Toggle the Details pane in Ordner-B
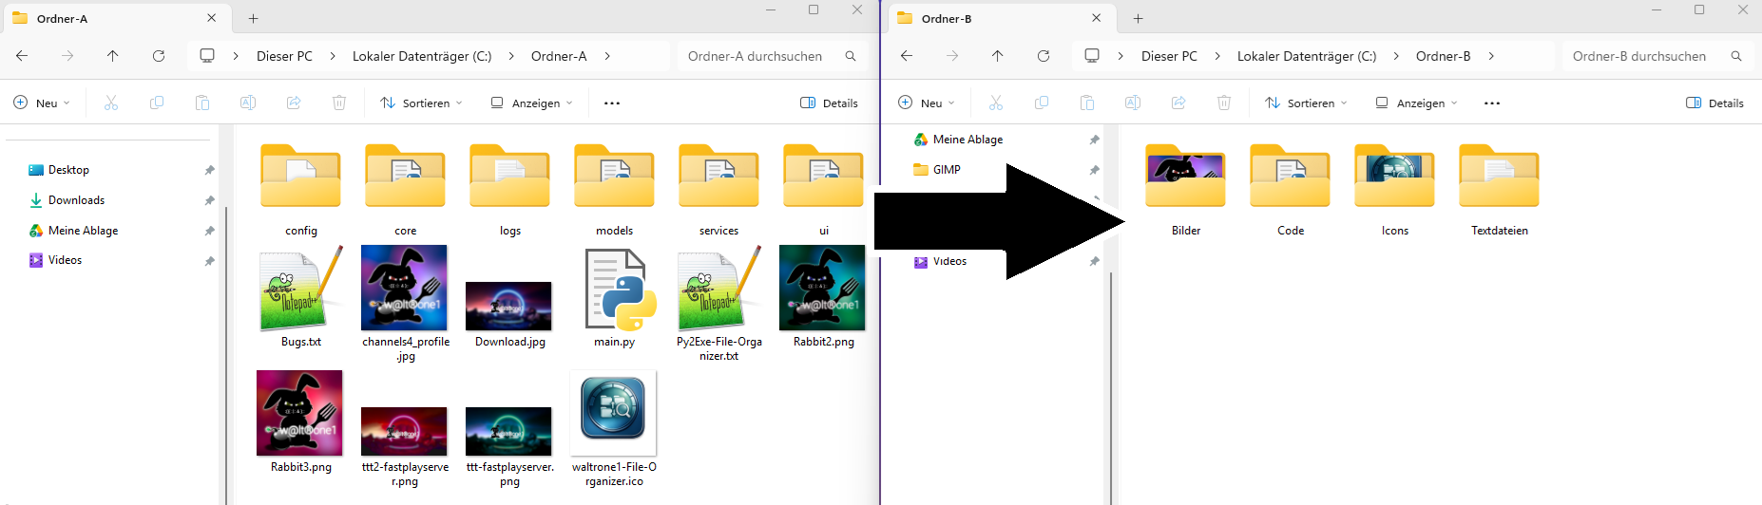 [1714, 103]
